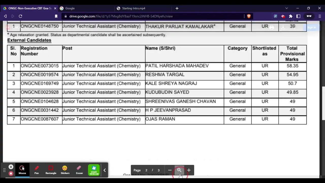This screenshot has width=325, height=183.
Task: Open the Brave Shields lion icon
Action: click(249, 16)
